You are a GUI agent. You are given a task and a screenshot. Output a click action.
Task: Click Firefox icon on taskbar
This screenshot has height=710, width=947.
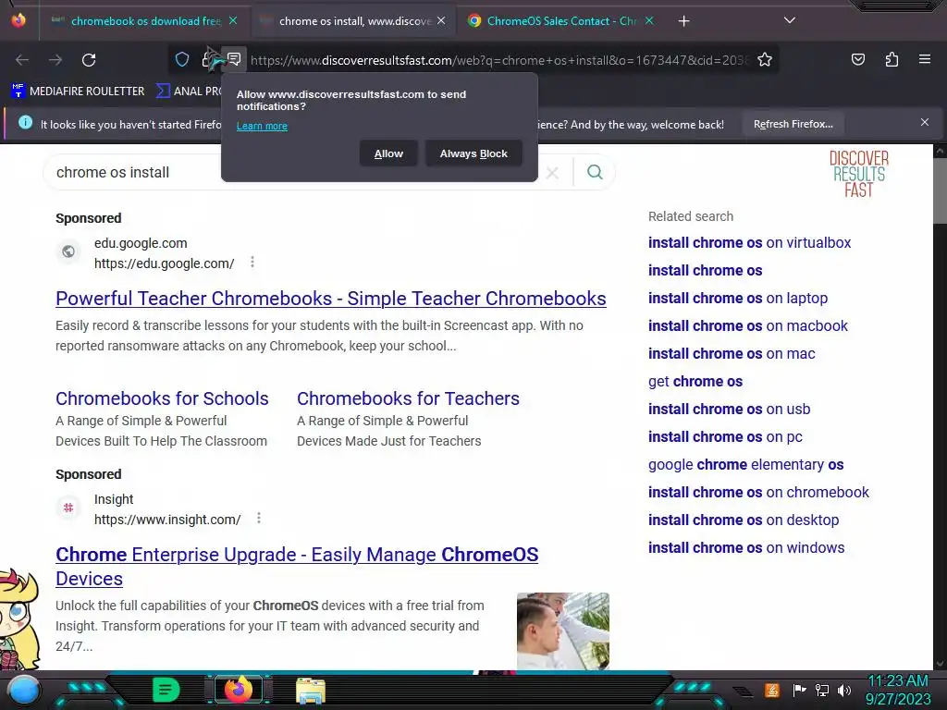[x=239, y=690]
